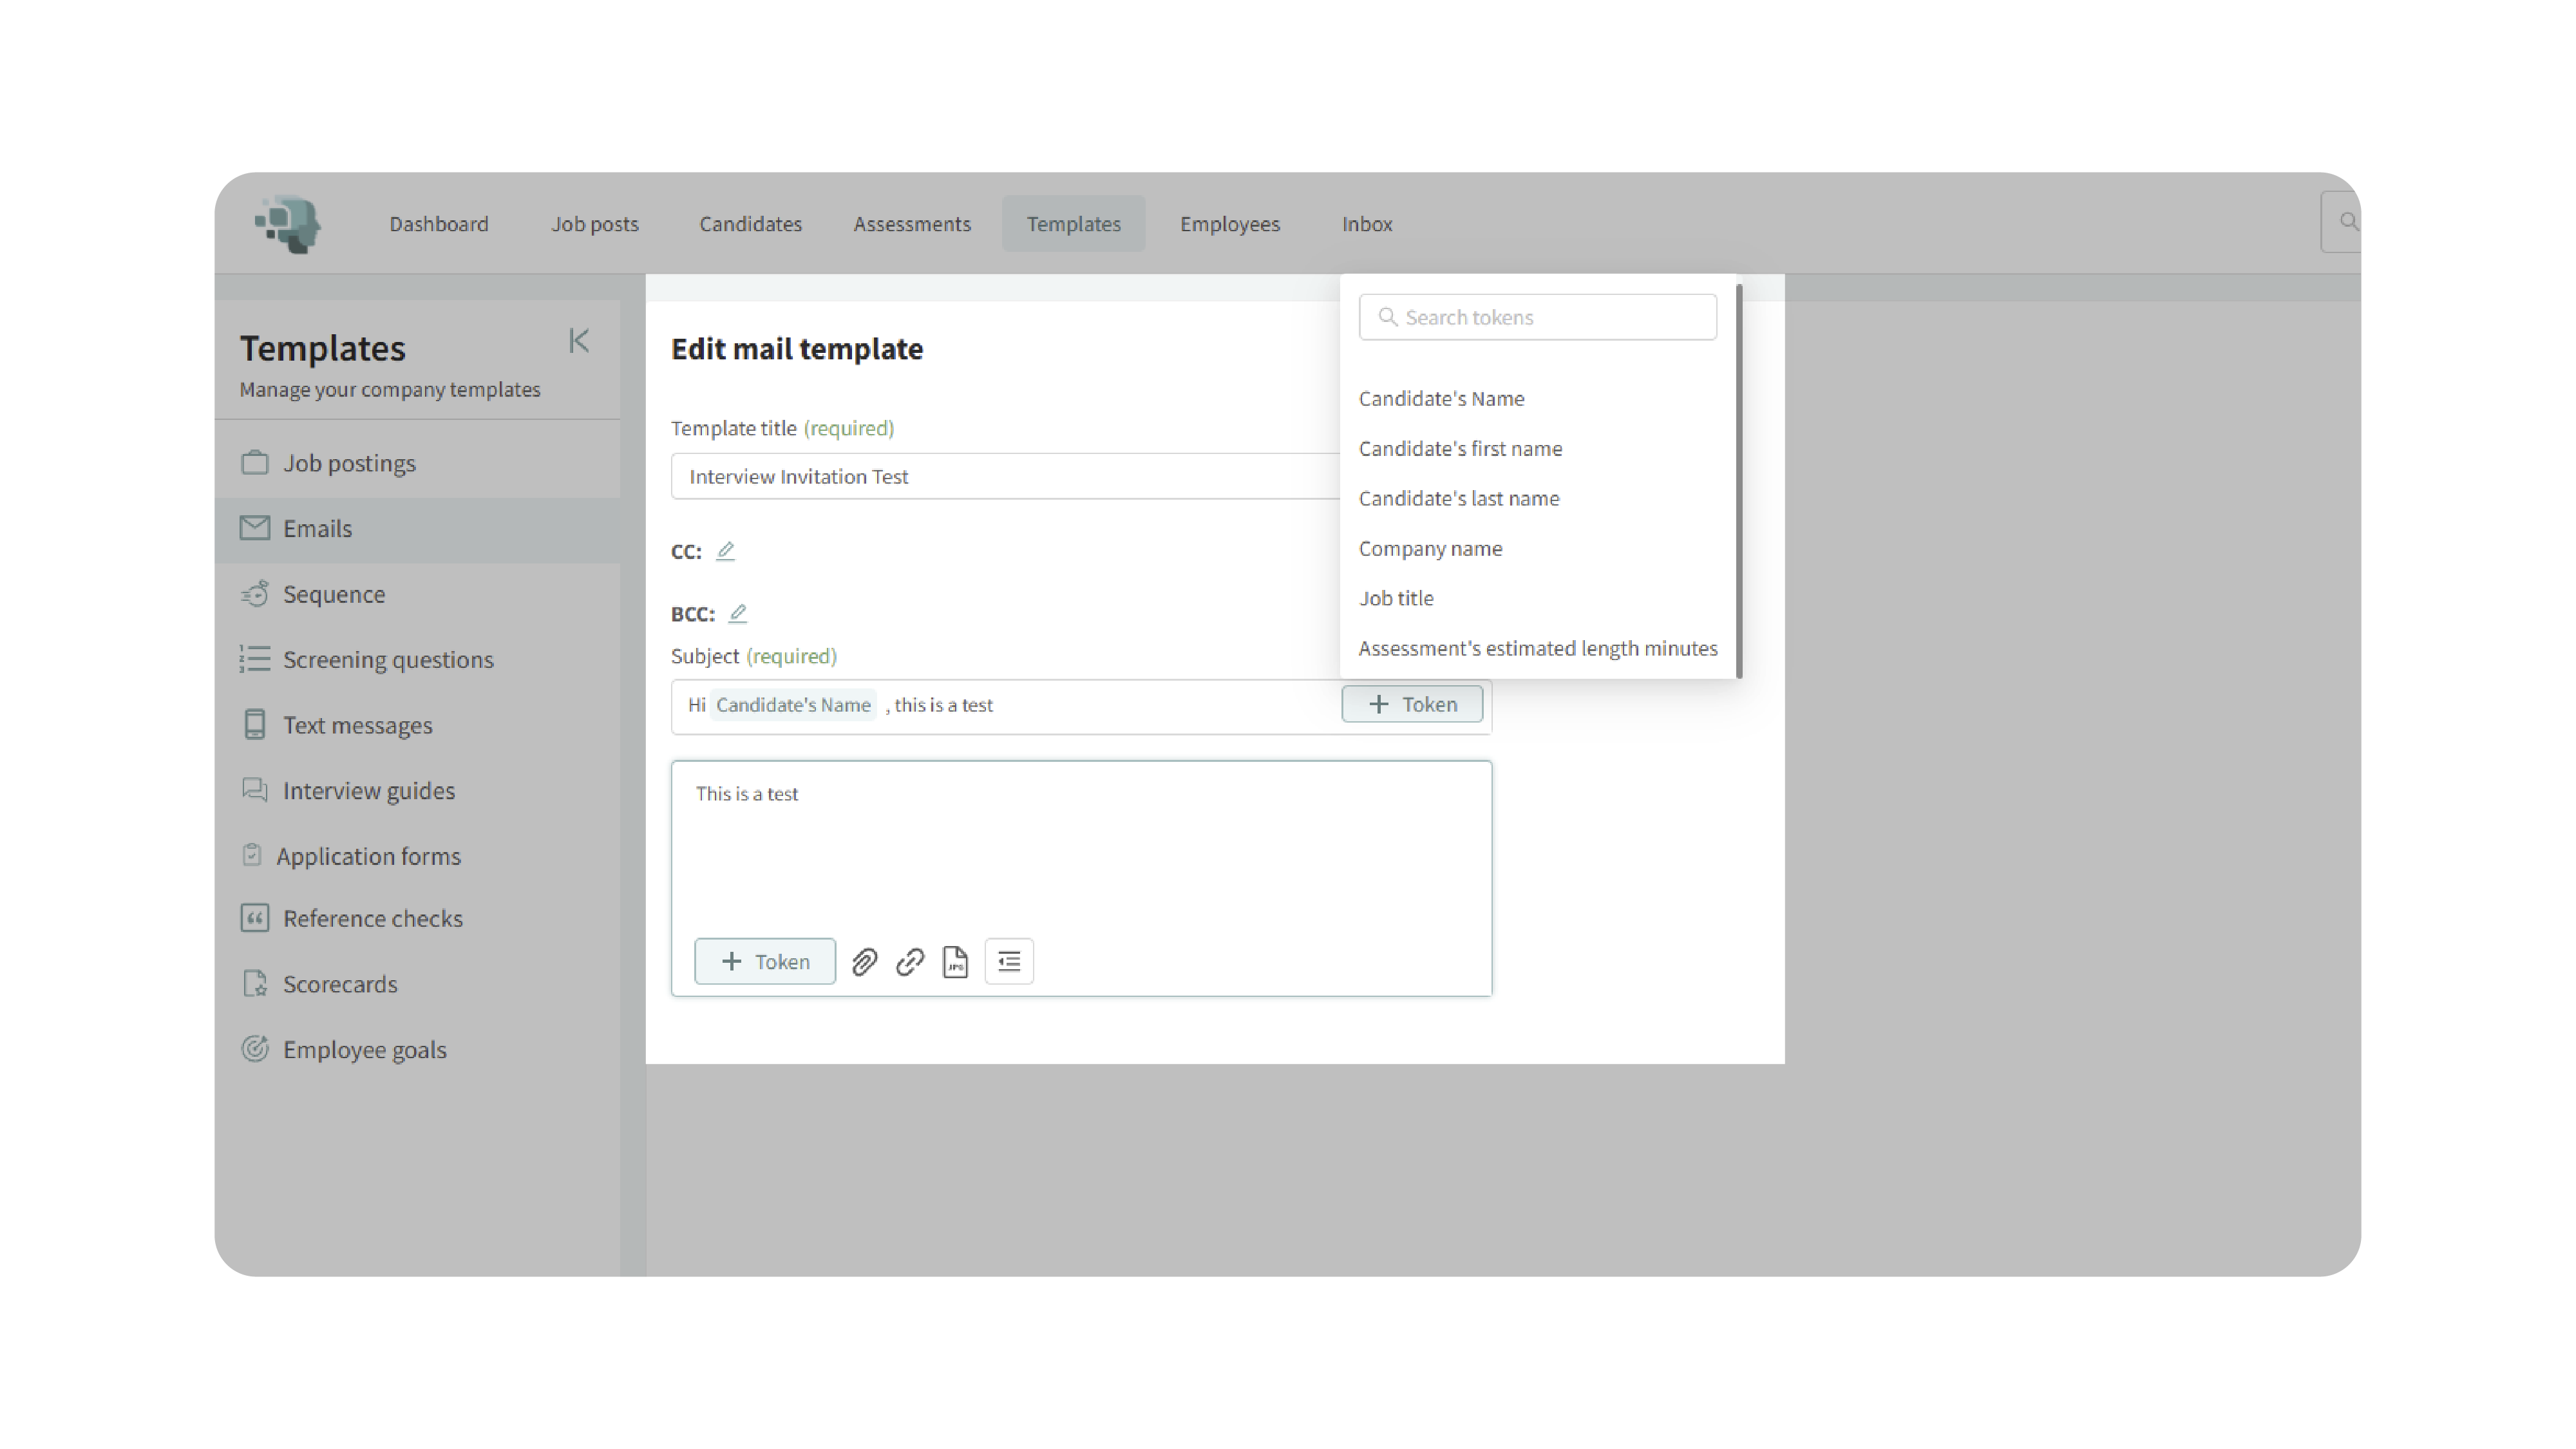This screenshot has width=2576, height=1449.
Task: Open Interview guides section
Action: [x=368, y=791]
